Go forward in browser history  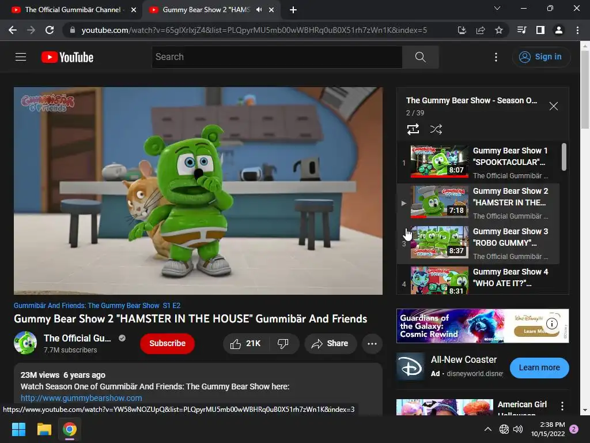click(x=31, y=30)
